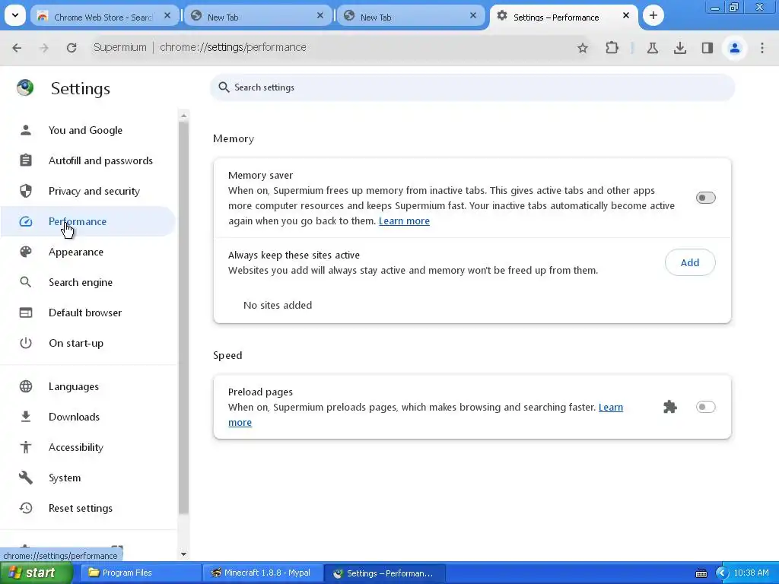This screenshot has height=584, width=779.
Task: Click the 10:38 AM taskbar clock
Action: (751, 573)
